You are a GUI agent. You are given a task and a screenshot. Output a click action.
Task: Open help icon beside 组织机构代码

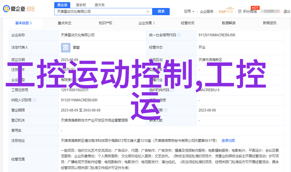click(172, 90)
